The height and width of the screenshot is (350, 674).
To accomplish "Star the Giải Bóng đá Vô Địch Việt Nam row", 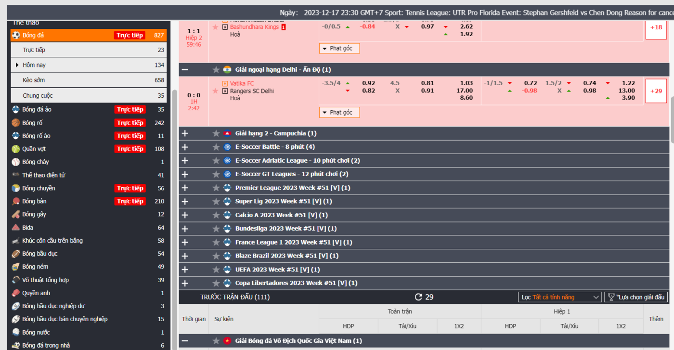I will (x=216, y=341).
